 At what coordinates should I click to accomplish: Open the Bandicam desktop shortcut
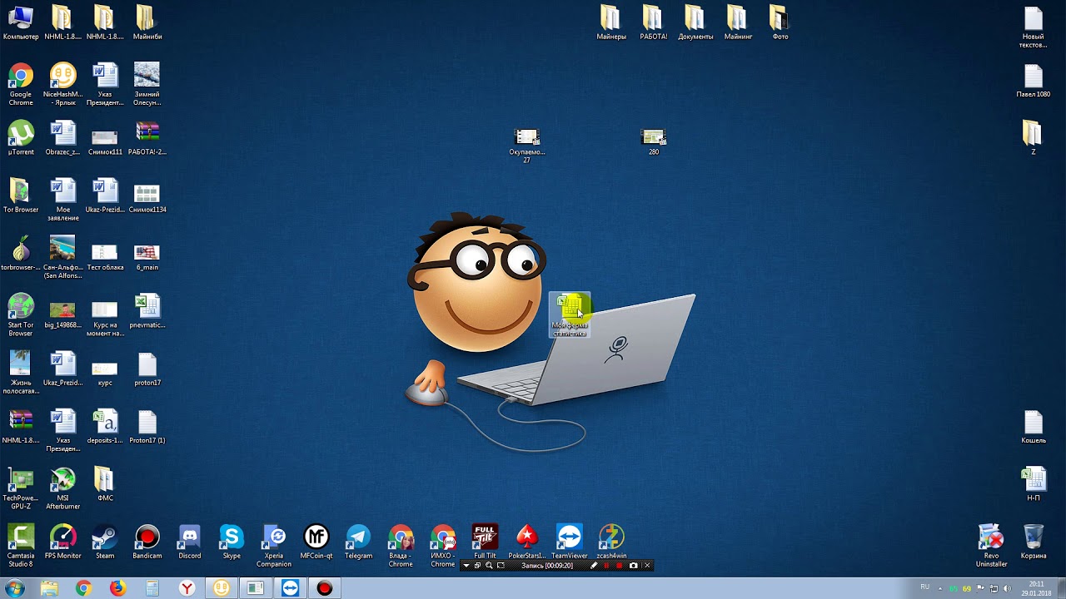[x=147, y=538]
